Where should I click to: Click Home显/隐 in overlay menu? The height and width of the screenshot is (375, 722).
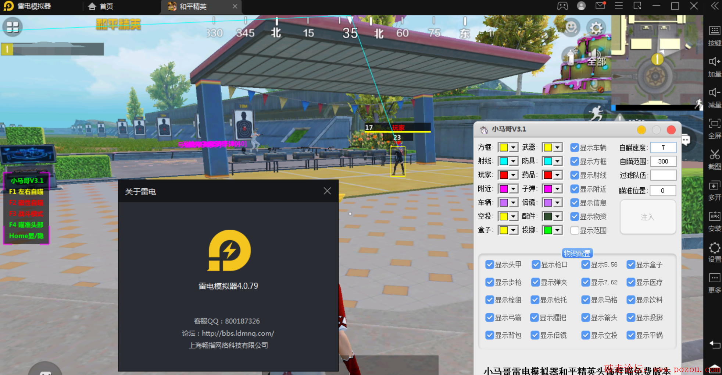coord(26,236)
